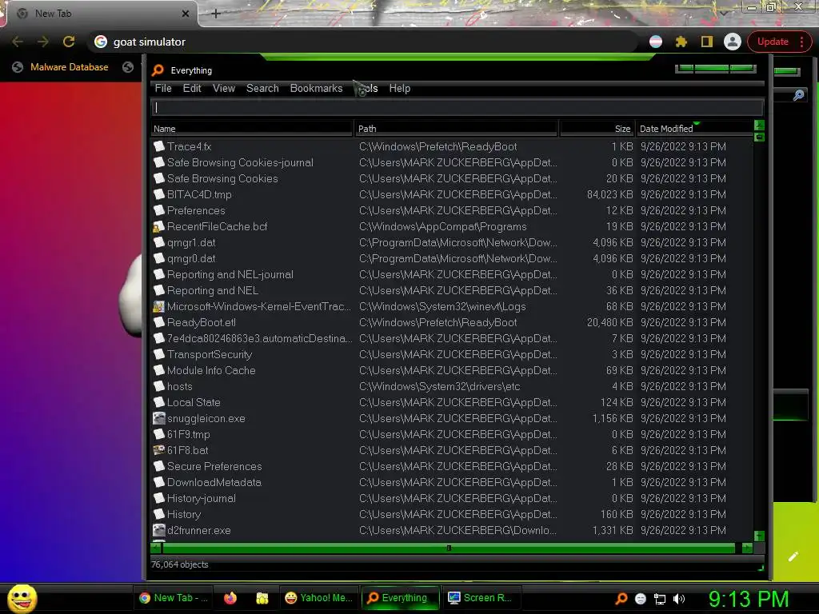Screen dimensions: 819x614
Task: Click the horizontal scrollbar thumb
Action: click(x=449, y=548)
